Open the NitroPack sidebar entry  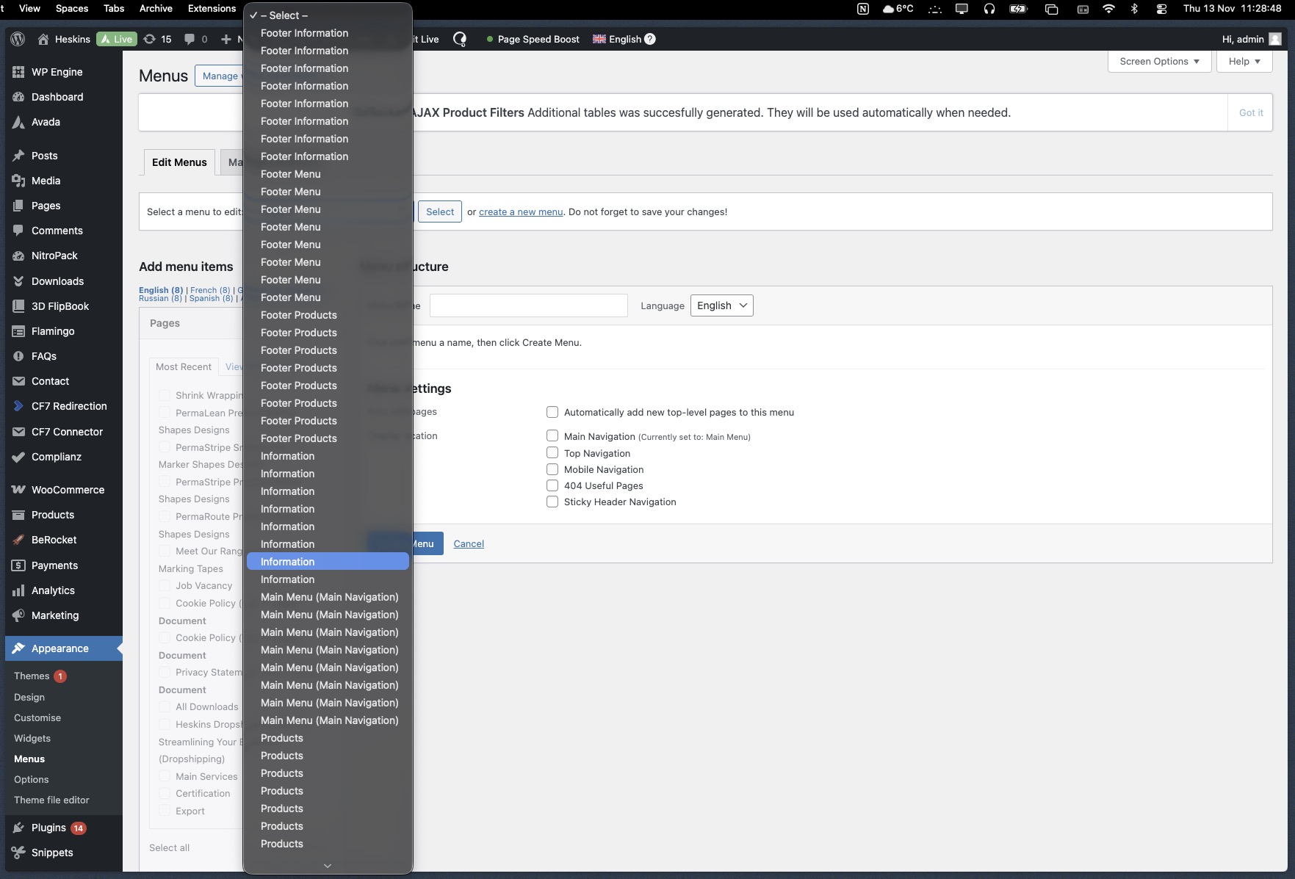click(54, 256)
